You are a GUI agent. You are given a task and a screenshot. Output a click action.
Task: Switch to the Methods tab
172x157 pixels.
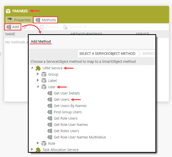click(x=45, y=20)
